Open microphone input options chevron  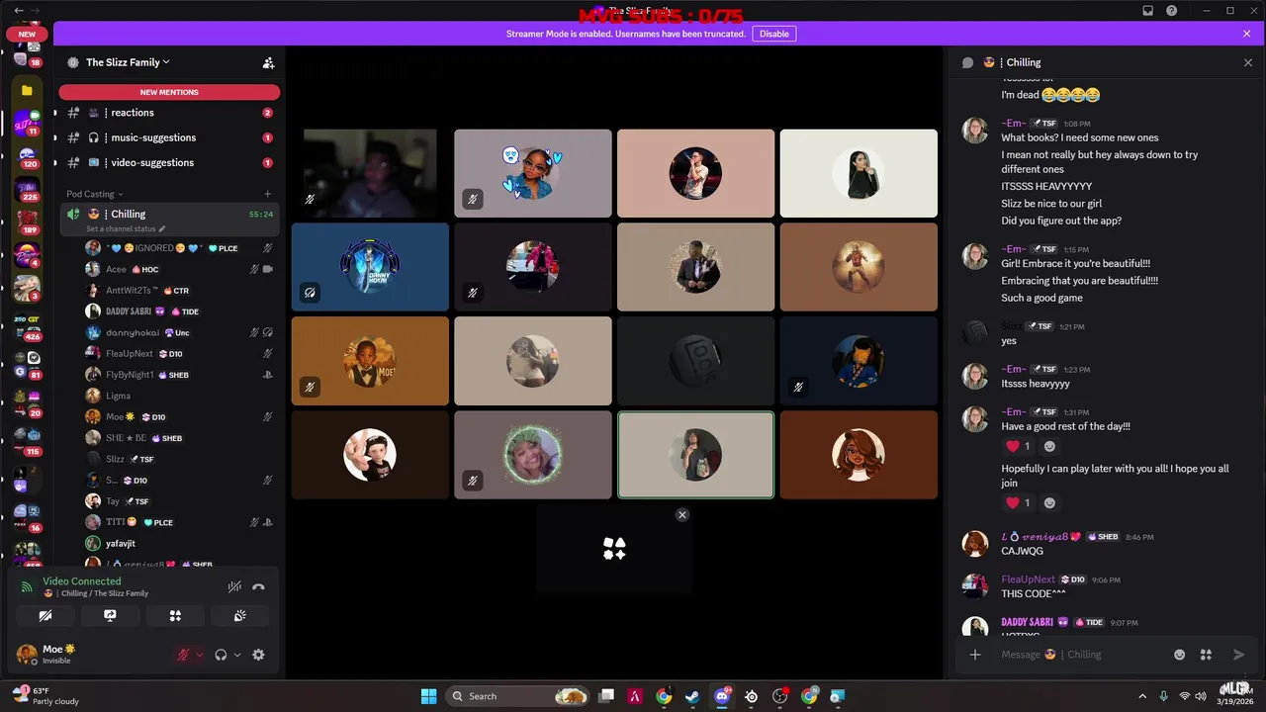(200, 655)
